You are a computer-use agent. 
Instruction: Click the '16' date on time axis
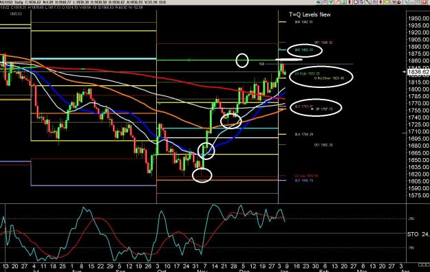(297, 267)
